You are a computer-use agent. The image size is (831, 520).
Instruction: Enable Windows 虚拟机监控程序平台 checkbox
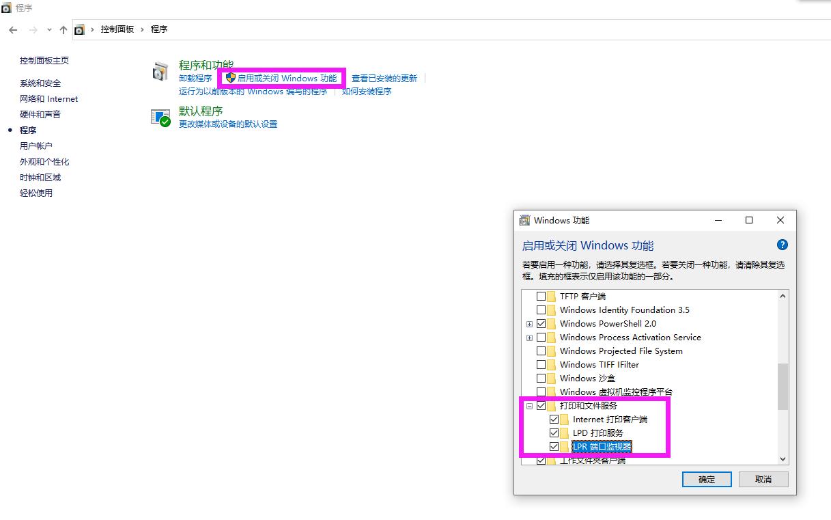click(541, 392)
